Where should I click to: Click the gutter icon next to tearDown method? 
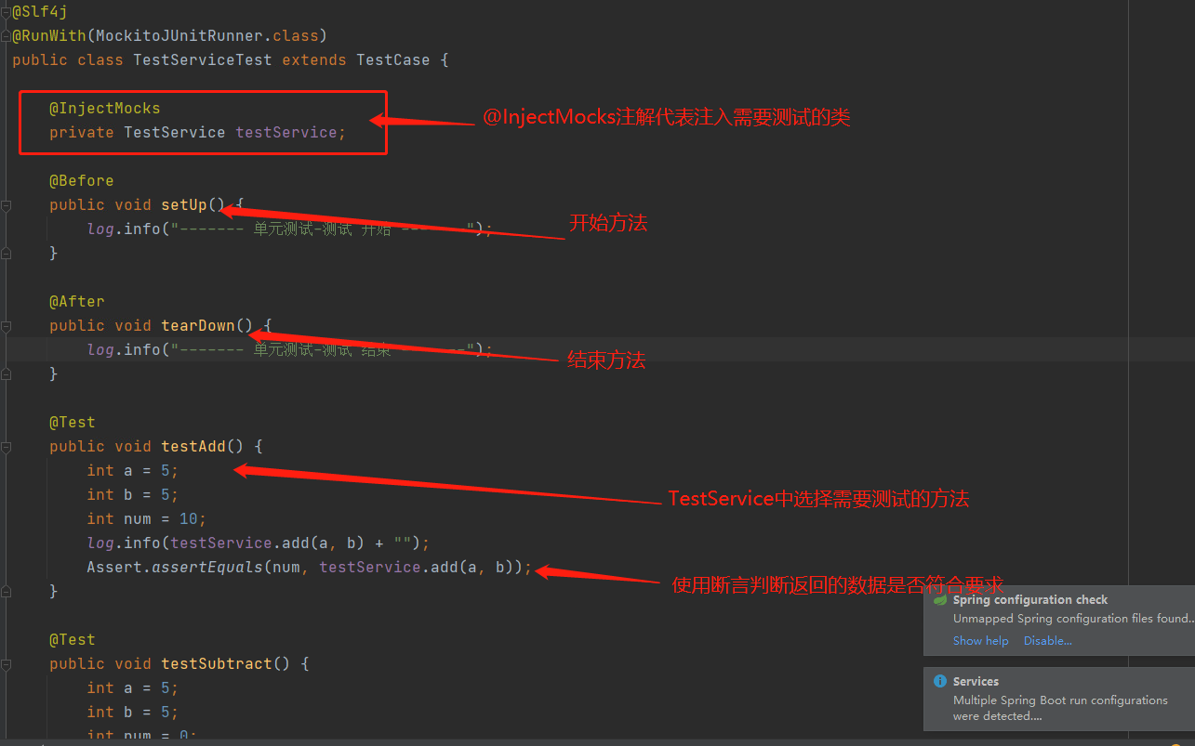(x=7, y=325)
